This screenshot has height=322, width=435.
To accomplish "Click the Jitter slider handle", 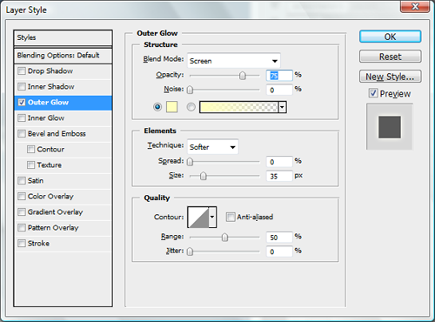I will pos(190,252).
